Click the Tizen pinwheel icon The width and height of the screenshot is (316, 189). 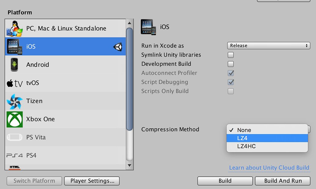click(x=15, y=101)
